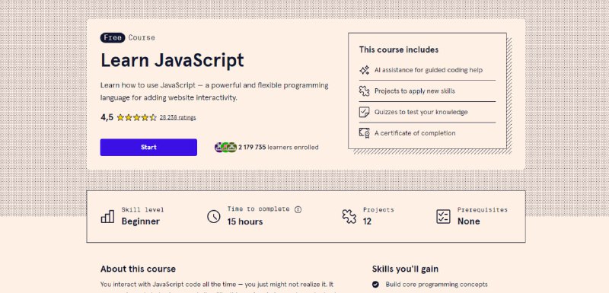
Task: Click the certificate of completion icon
Action: tap(364, 133)
